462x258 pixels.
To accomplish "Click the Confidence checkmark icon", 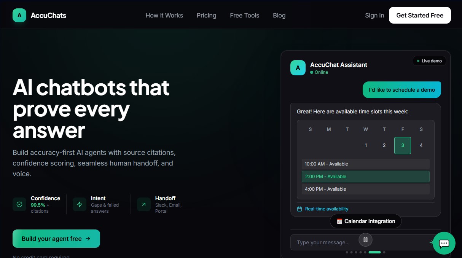I will 19,204.
